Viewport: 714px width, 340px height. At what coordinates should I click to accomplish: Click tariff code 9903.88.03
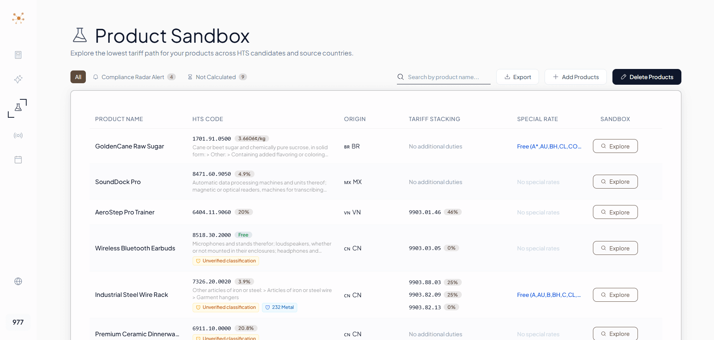tap(425, 282)
